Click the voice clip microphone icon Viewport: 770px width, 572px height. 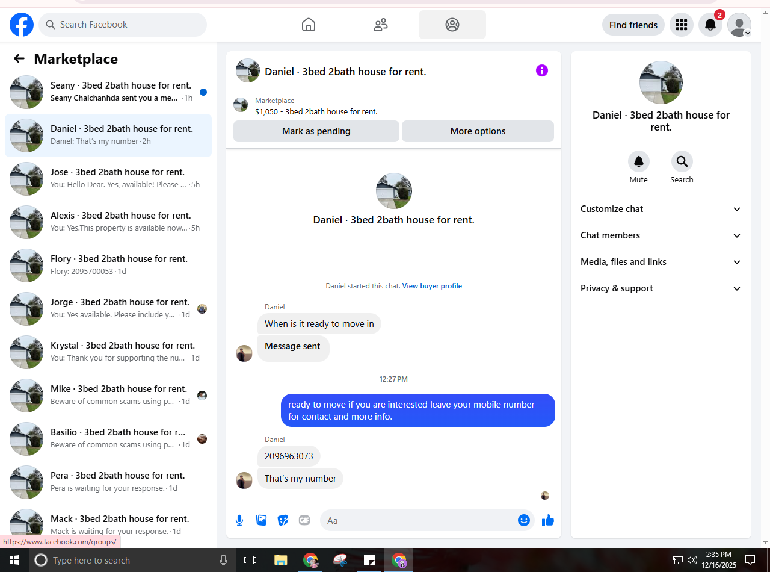(x=239, y=521)
